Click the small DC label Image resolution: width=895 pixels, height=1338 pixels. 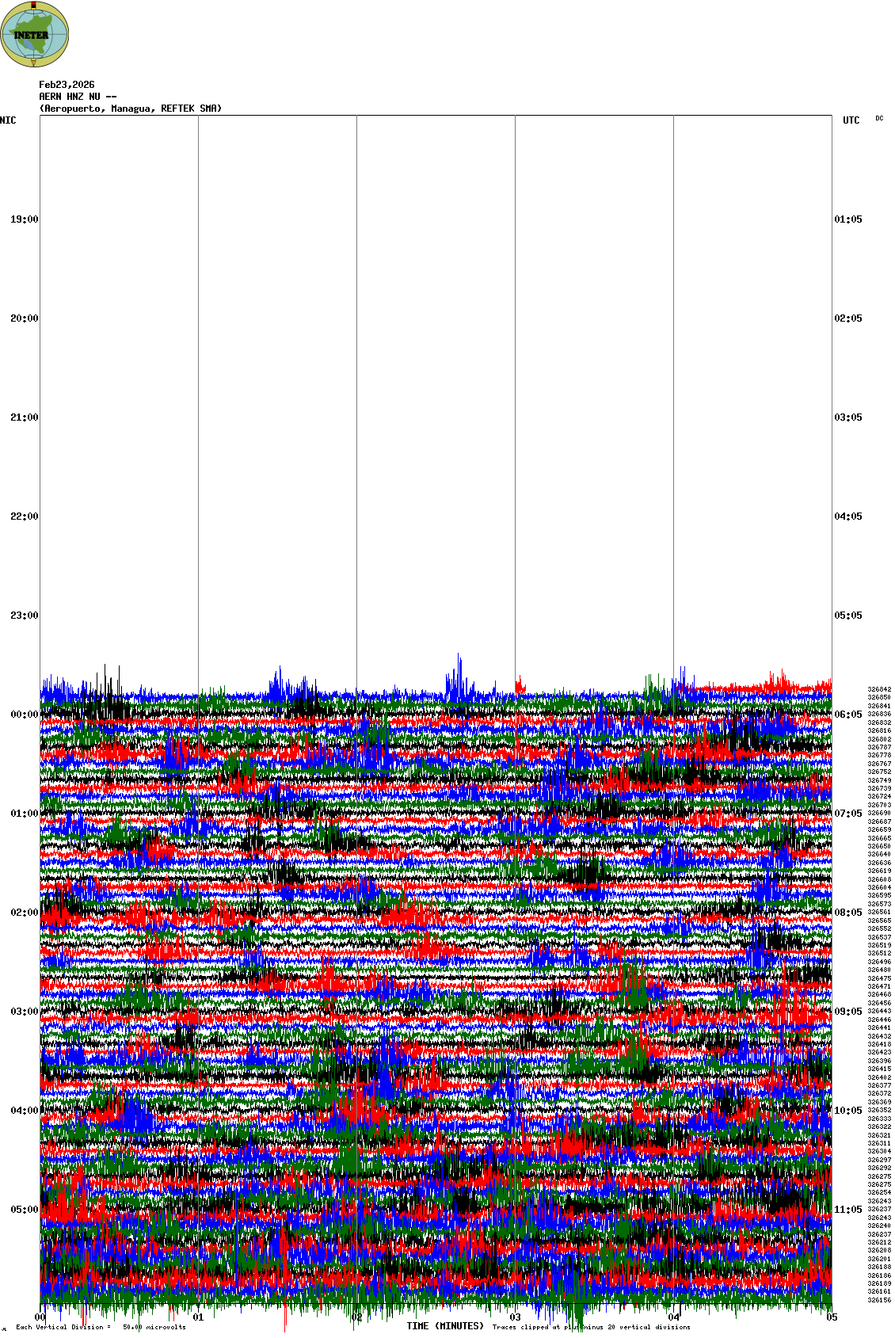[879, 119]
